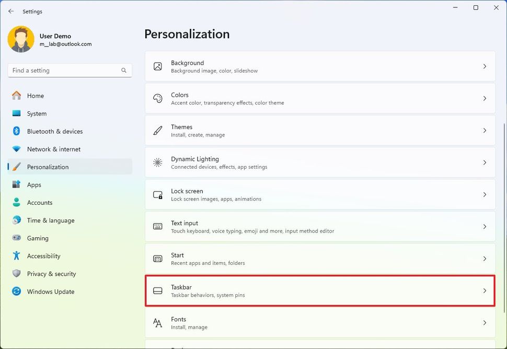
Task: Open Network & internet label
Action: point(54,149)
